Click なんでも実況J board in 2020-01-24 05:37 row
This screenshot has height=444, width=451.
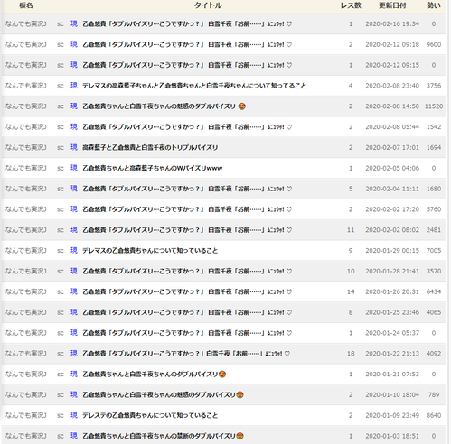click(26, 333)
